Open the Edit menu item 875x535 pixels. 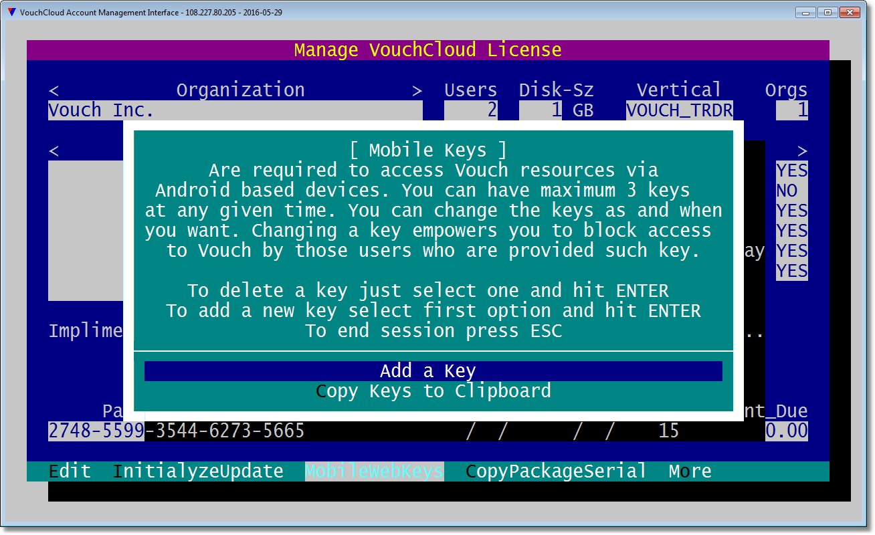point(70,471)
